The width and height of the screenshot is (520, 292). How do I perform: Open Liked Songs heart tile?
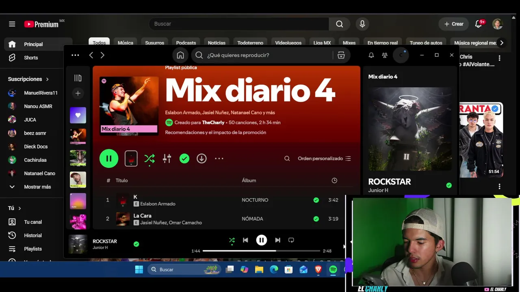click(78, 115)
